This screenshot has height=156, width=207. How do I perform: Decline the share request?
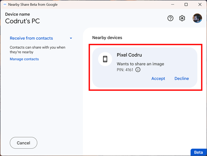click(x=181, y=78)
